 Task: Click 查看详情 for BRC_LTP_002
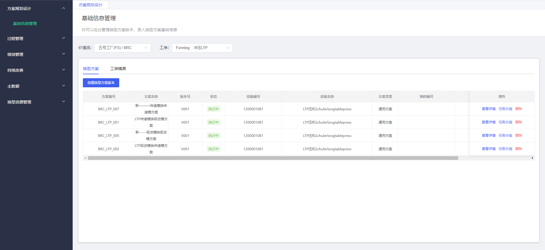click(x=489, y=149)
